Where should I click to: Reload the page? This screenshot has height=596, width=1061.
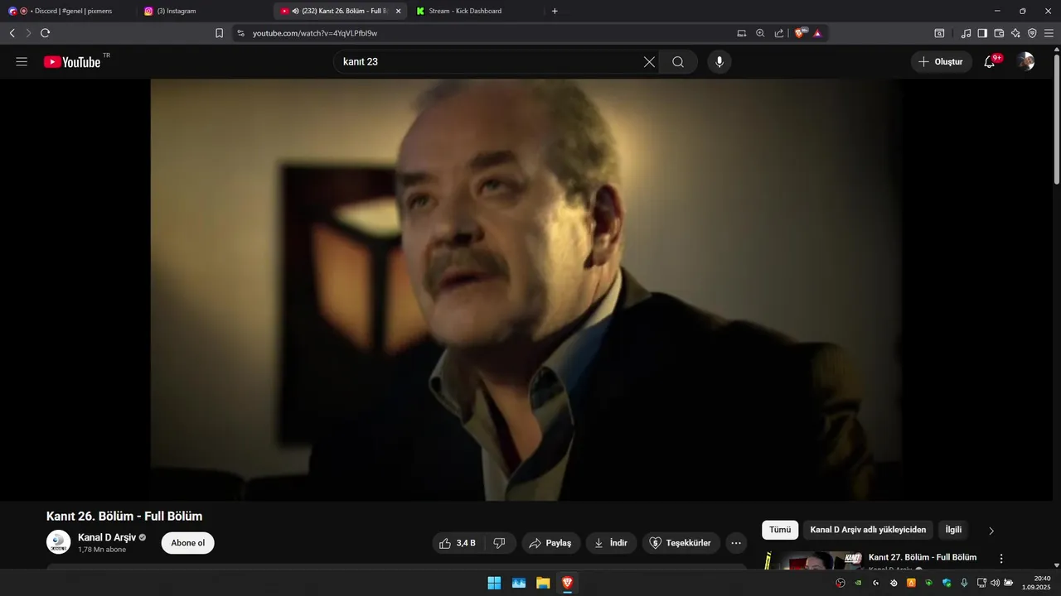[45, 33]
